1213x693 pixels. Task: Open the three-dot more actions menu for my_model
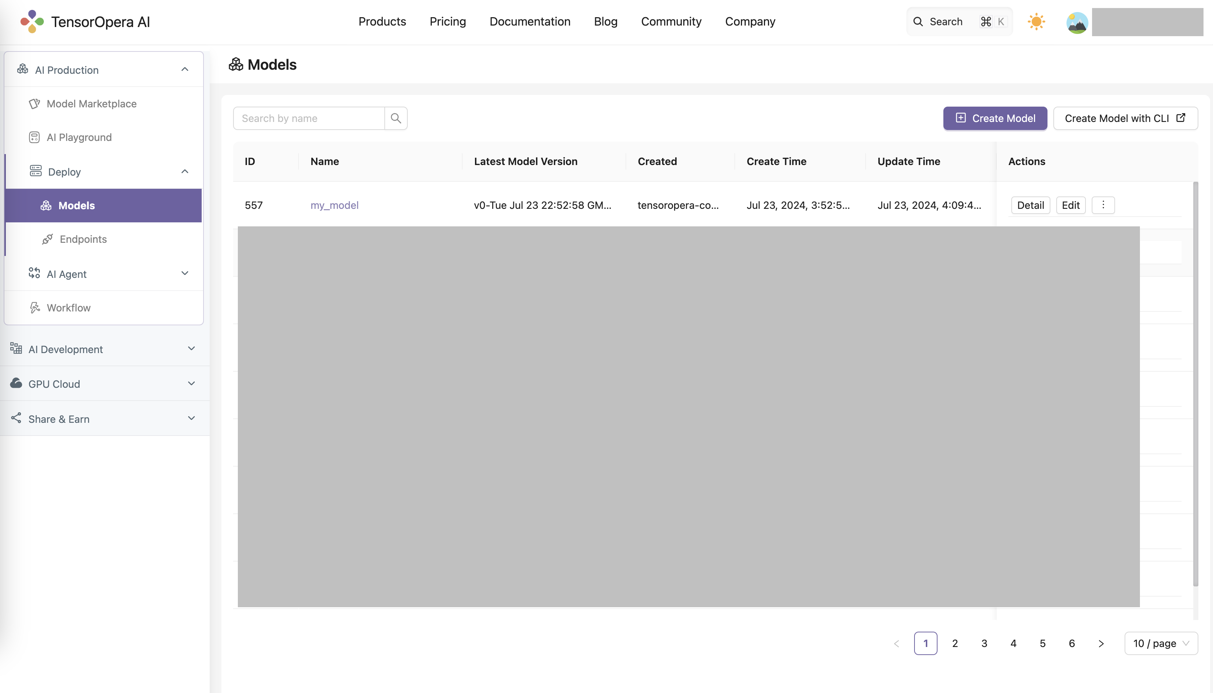click(1103, 205)
